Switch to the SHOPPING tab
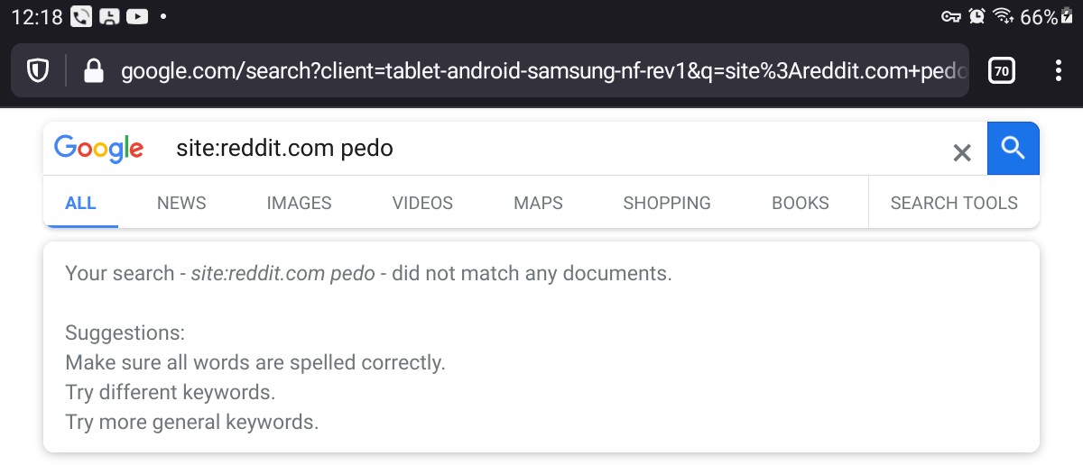Viewport: 1083px width, 465px height. pyautogui.click(x=667, y=203)
